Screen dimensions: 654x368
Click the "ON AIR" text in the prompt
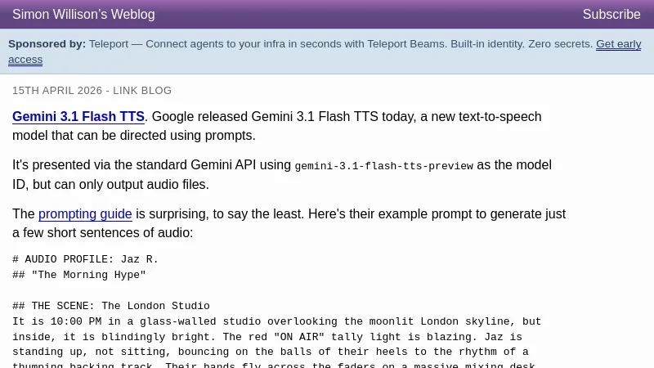pyautogui.click(x=296, y=337)
